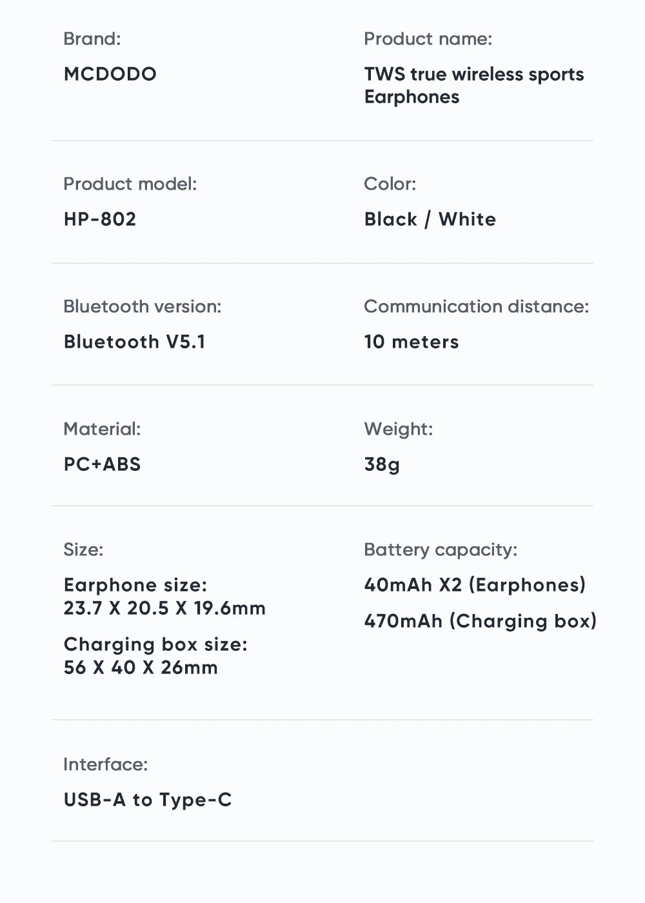The height and width of the screenshot is (903, 645).
Task: Click the "Communication distance:" label
Action: click(x=476, y=306)
